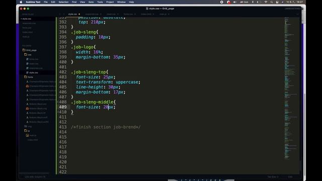Close style.css in the open files list
322x181 pixels.
21,19
